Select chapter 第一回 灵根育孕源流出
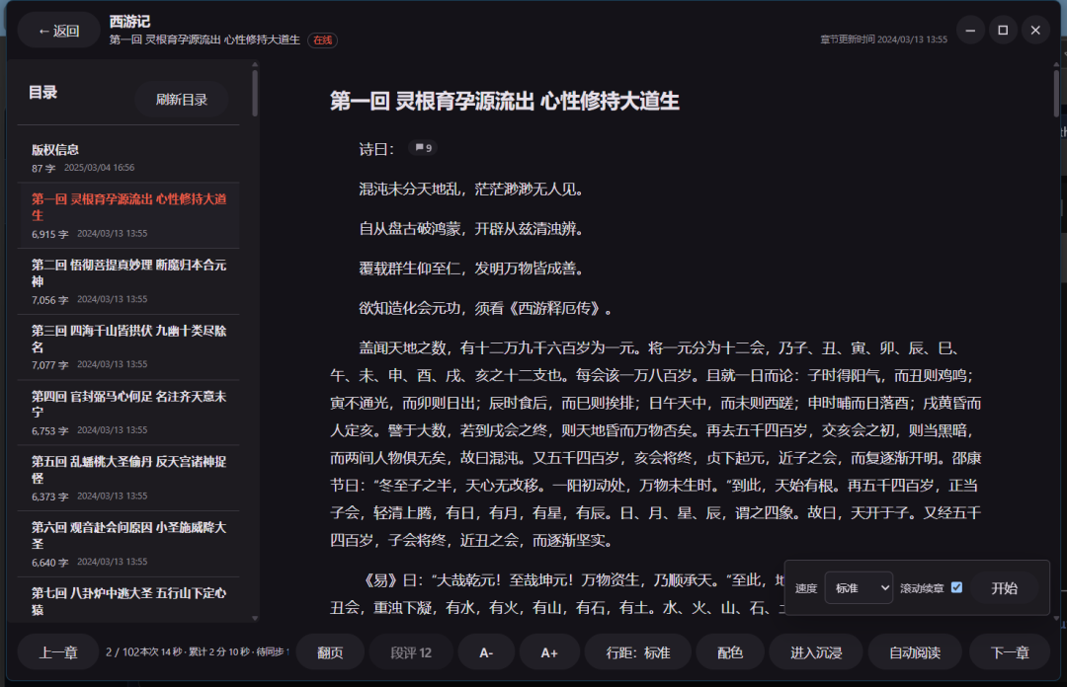This screenshot has width=1067, height=687. tap(128, 215)
